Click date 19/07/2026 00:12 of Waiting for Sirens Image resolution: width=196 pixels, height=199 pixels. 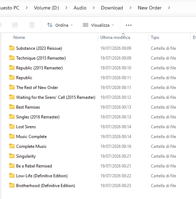pos(116,97)
